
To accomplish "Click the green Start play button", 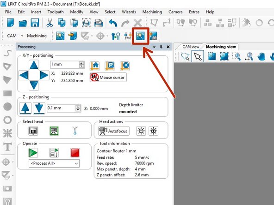I will click(x=33, y=153).
